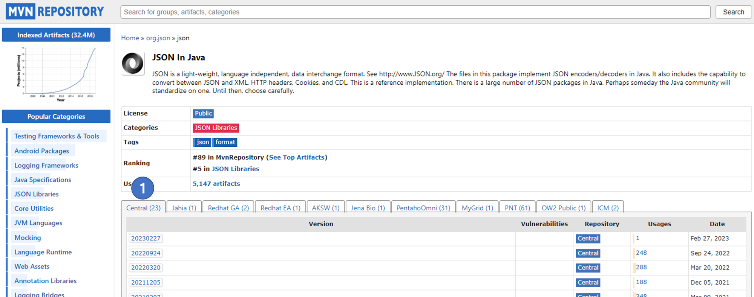754x297 pixels.
Task: Open version 20220320
Action: [146, 268]
